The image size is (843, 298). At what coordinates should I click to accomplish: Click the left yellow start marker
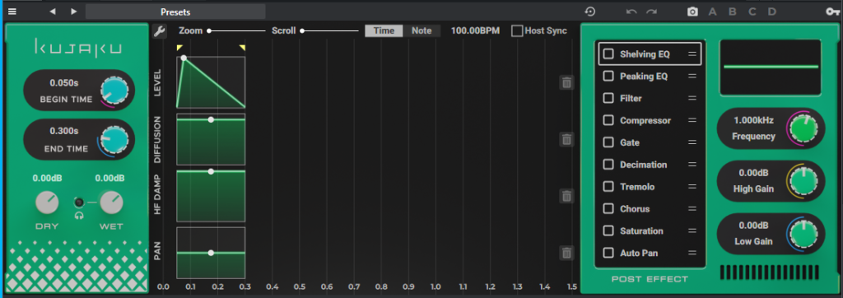[x=179, y=48]
